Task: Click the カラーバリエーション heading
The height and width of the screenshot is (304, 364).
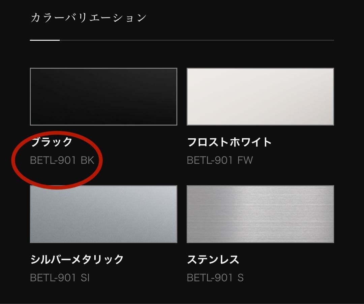Action: click(88, 18)
